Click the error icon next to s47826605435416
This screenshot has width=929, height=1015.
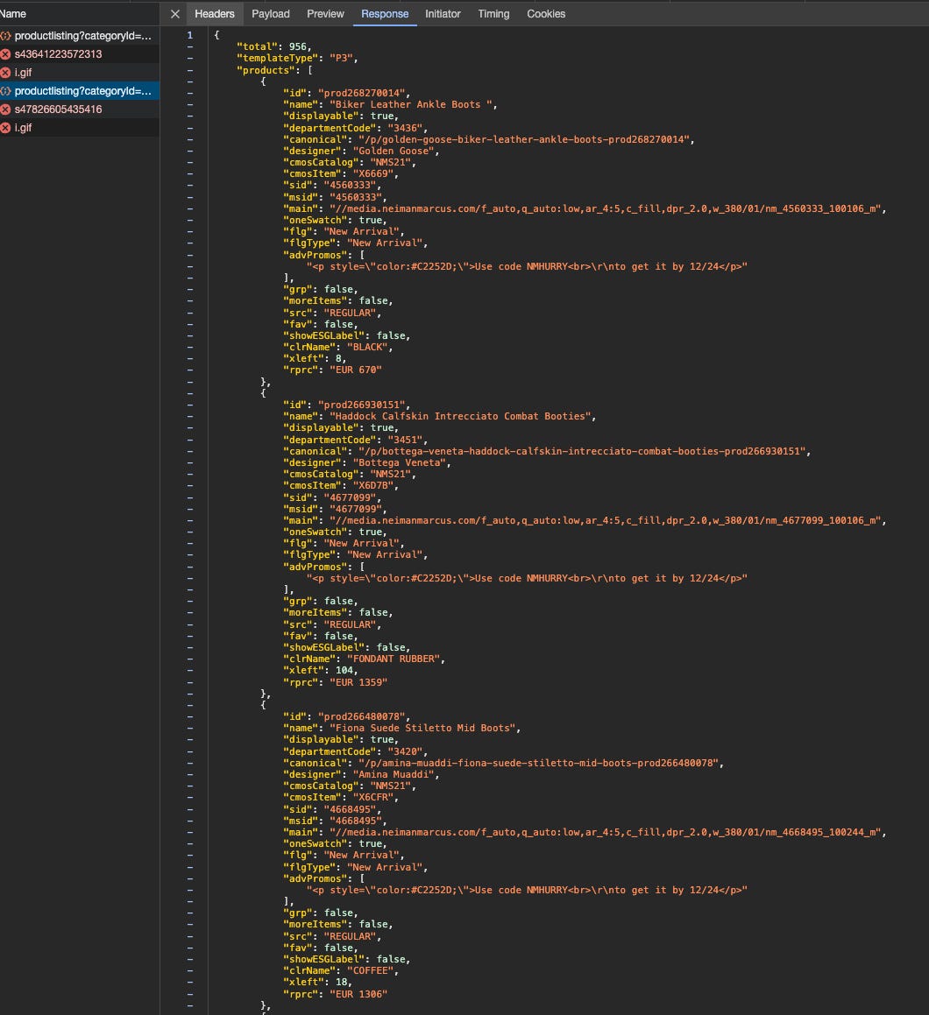pyautogui.click(x=8, y=109)
